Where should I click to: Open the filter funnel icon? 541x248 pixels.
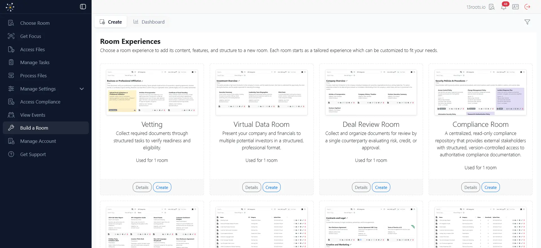tap(527, 22)
